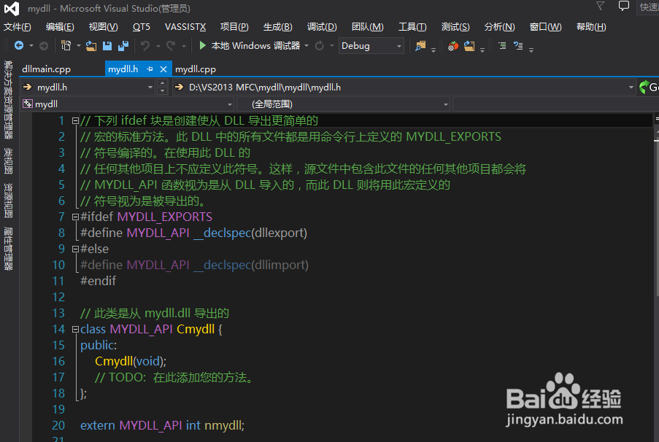Click the Visual Studio logo icon
659x442 pixels.
point(12,9)
